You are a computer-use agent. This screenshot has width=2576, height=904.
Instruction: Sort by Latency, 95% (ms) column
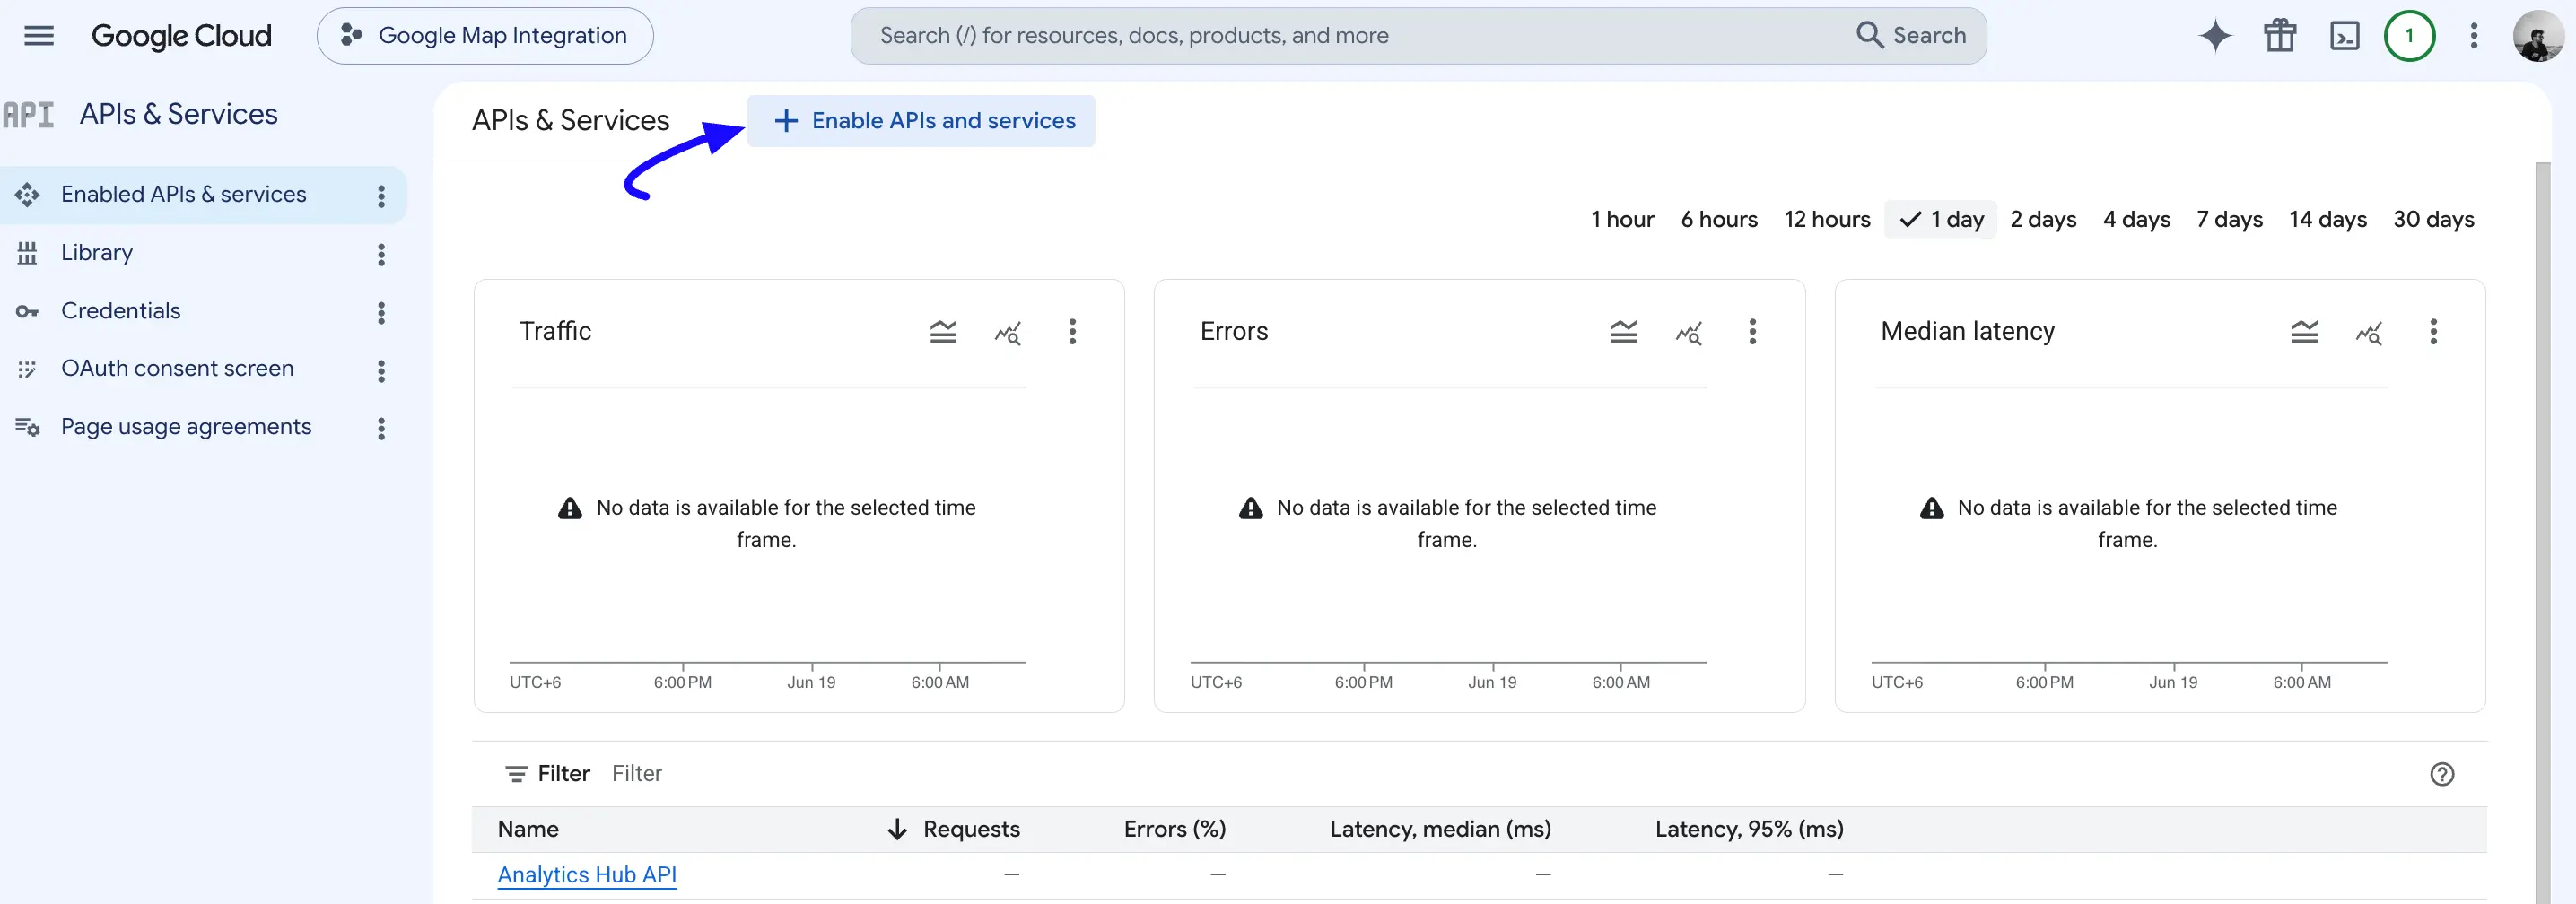click(x=1749, y=829)
